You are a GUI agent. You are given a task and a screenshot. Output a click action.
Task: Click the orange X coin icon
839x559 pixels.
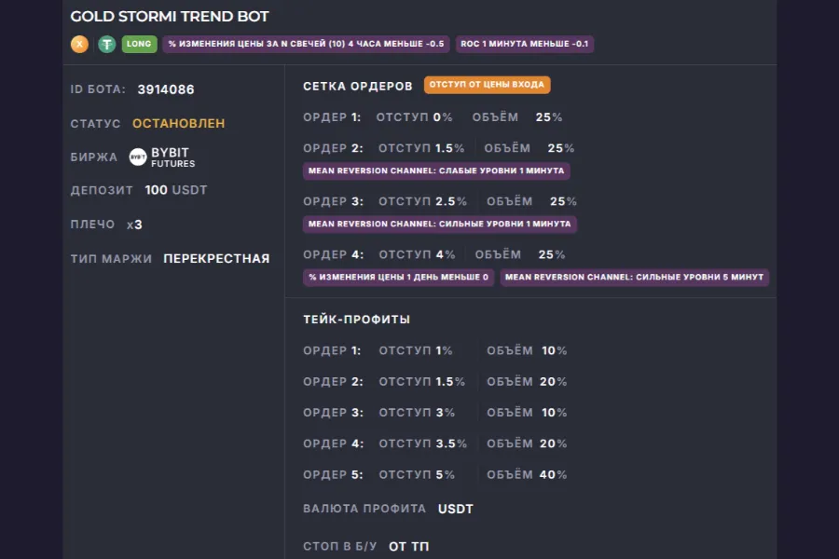pyautogui.click(x=79, y=44)
